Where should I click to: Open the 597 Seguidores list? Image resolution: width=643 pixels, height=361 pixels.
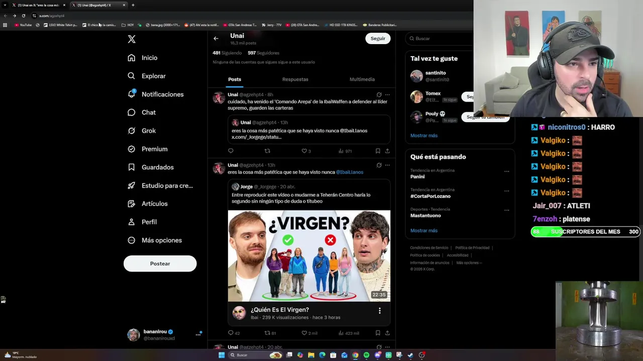point(263,53)
